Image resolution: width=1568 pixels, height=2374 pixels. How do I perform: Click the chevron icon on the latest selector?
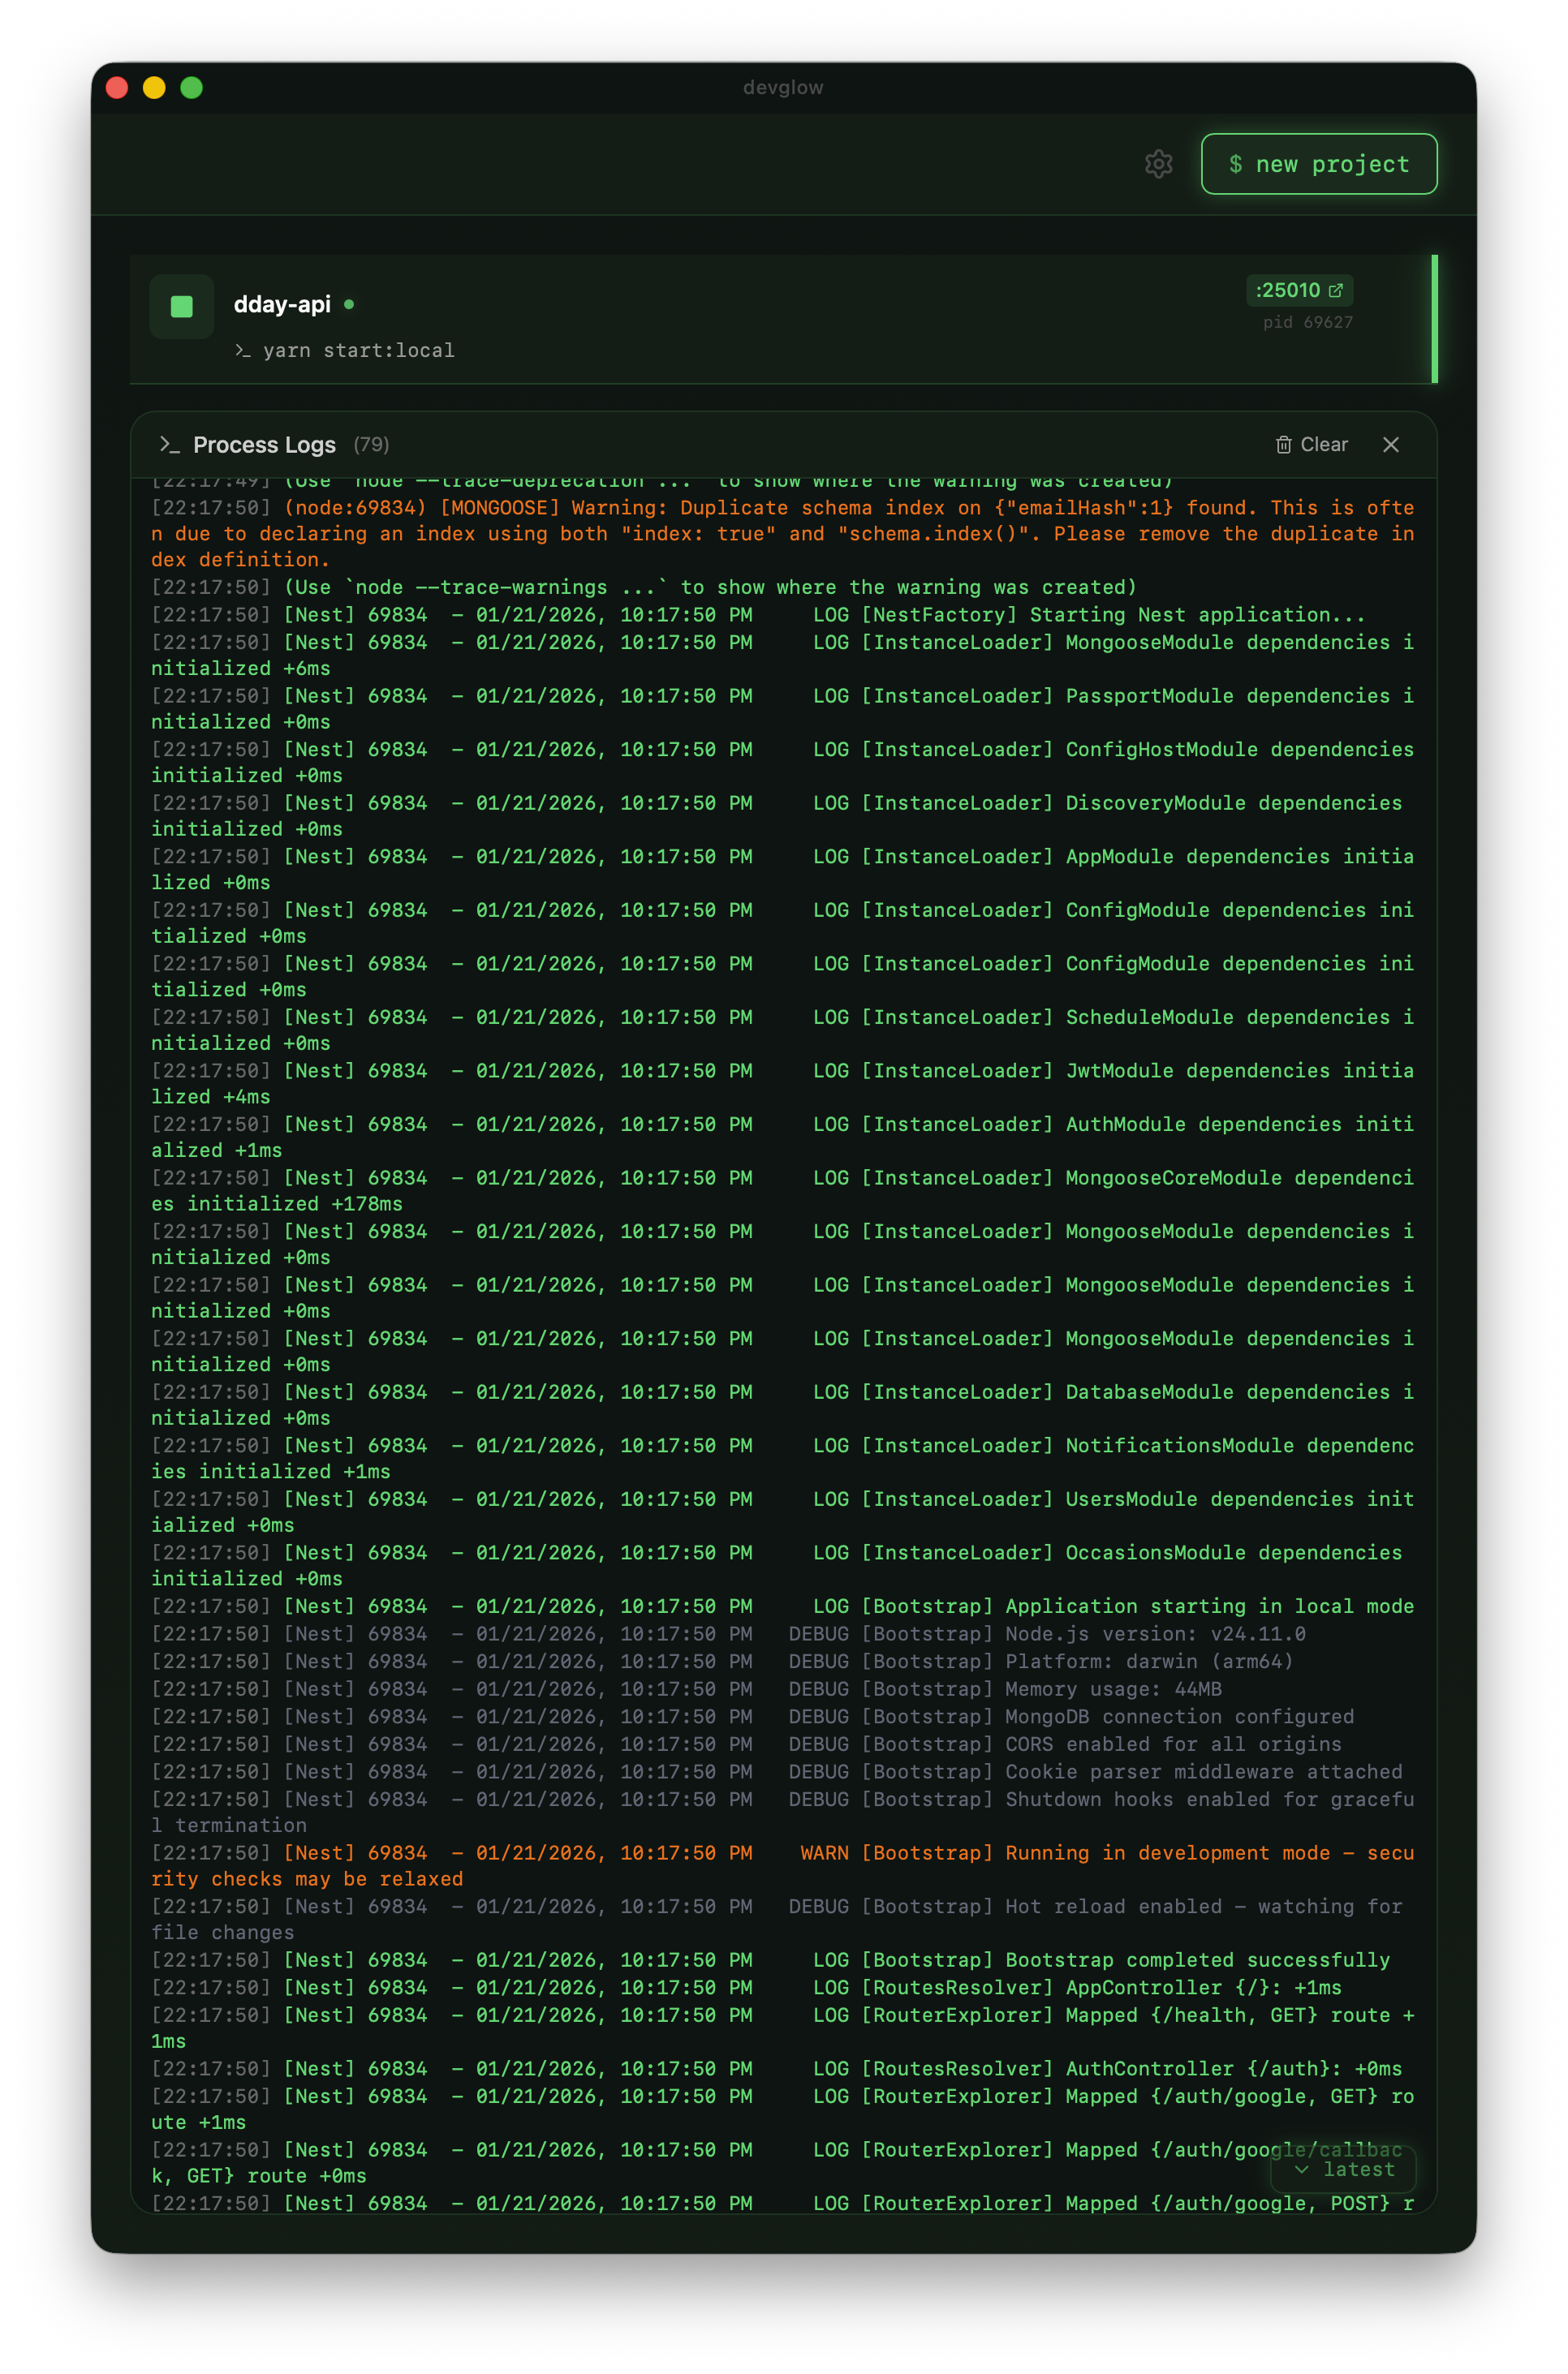coord(1303,2170)
